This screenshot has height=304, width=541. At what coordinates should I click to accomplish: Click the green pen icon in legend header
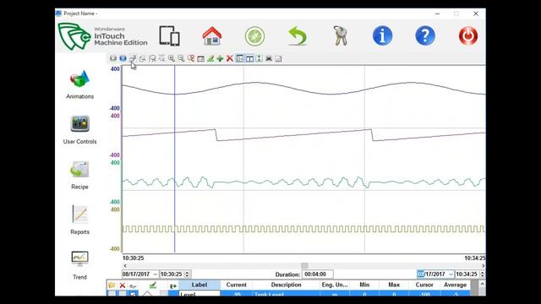point(153,285)
